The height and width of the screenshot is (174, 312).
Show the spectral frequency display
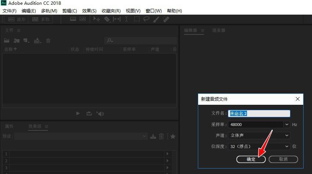coord(73,19)
